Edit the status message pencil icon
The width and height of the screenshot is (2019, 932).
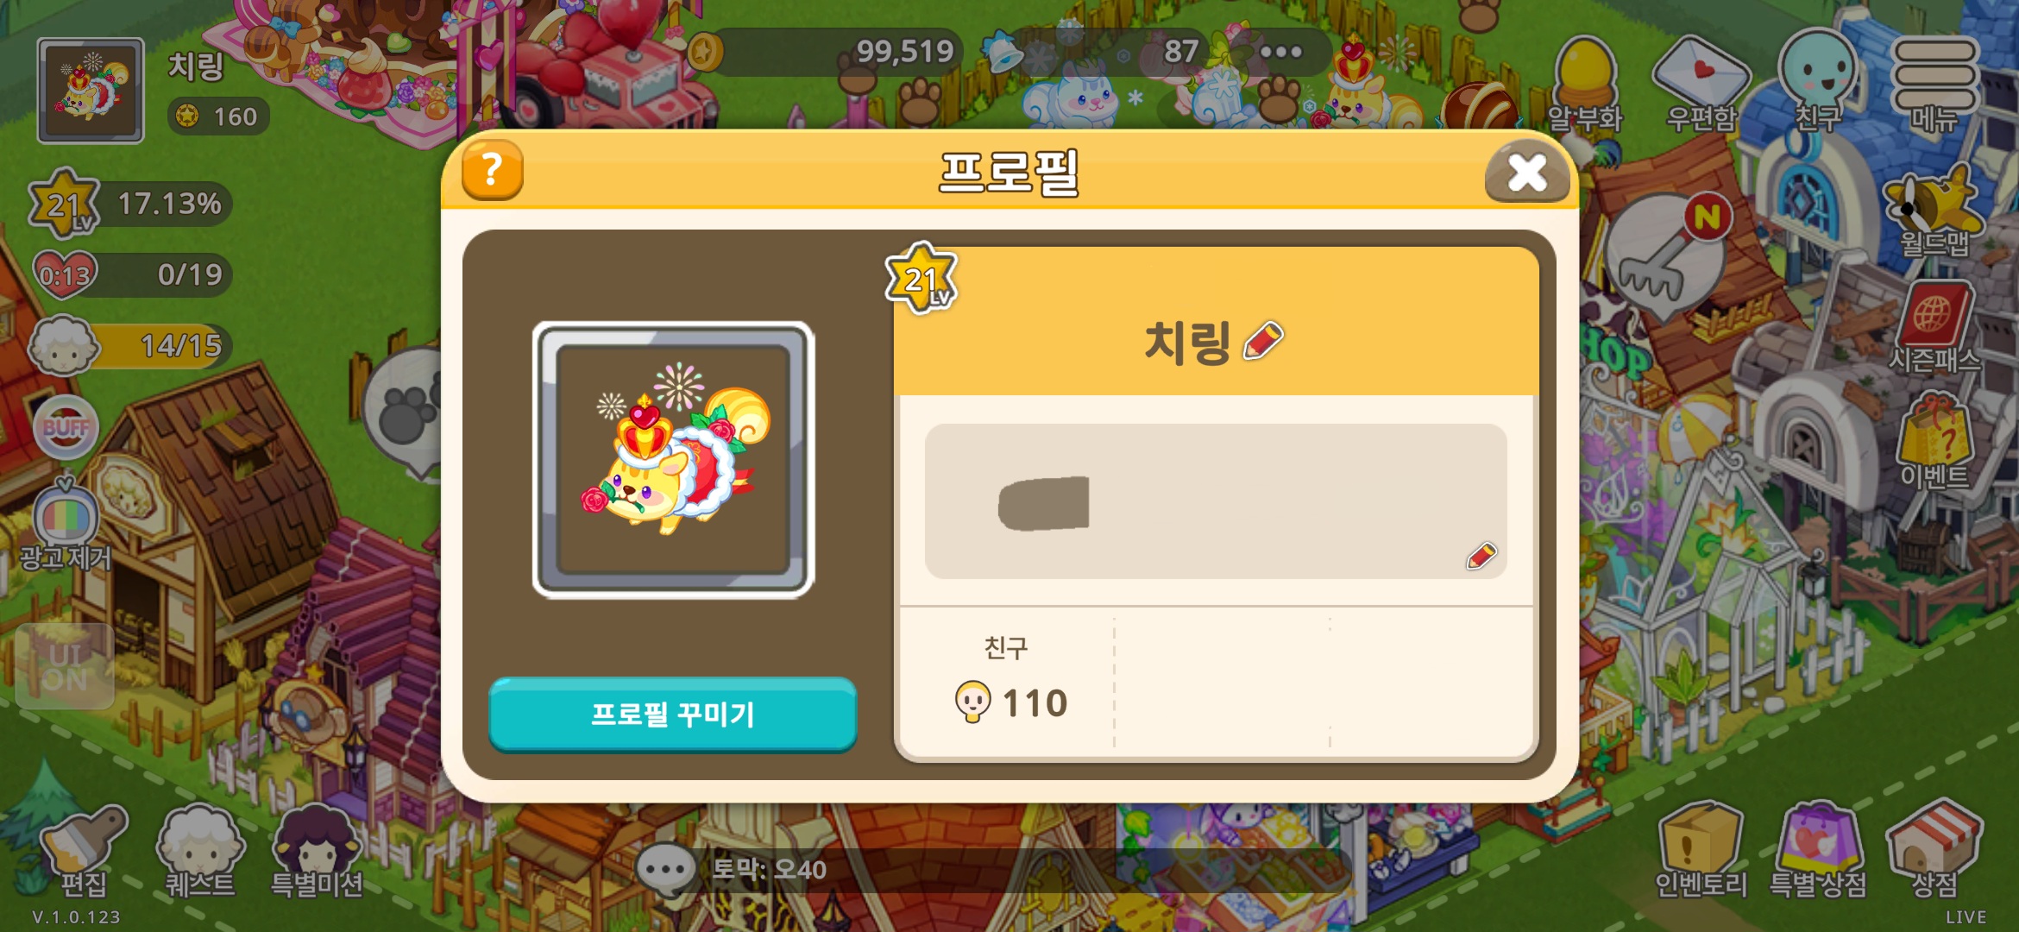coord(1481,556)
